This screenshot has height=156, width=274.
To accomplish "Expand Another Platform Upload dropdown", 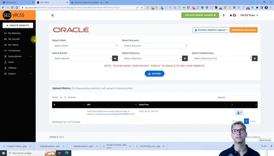I will [211, 30].
